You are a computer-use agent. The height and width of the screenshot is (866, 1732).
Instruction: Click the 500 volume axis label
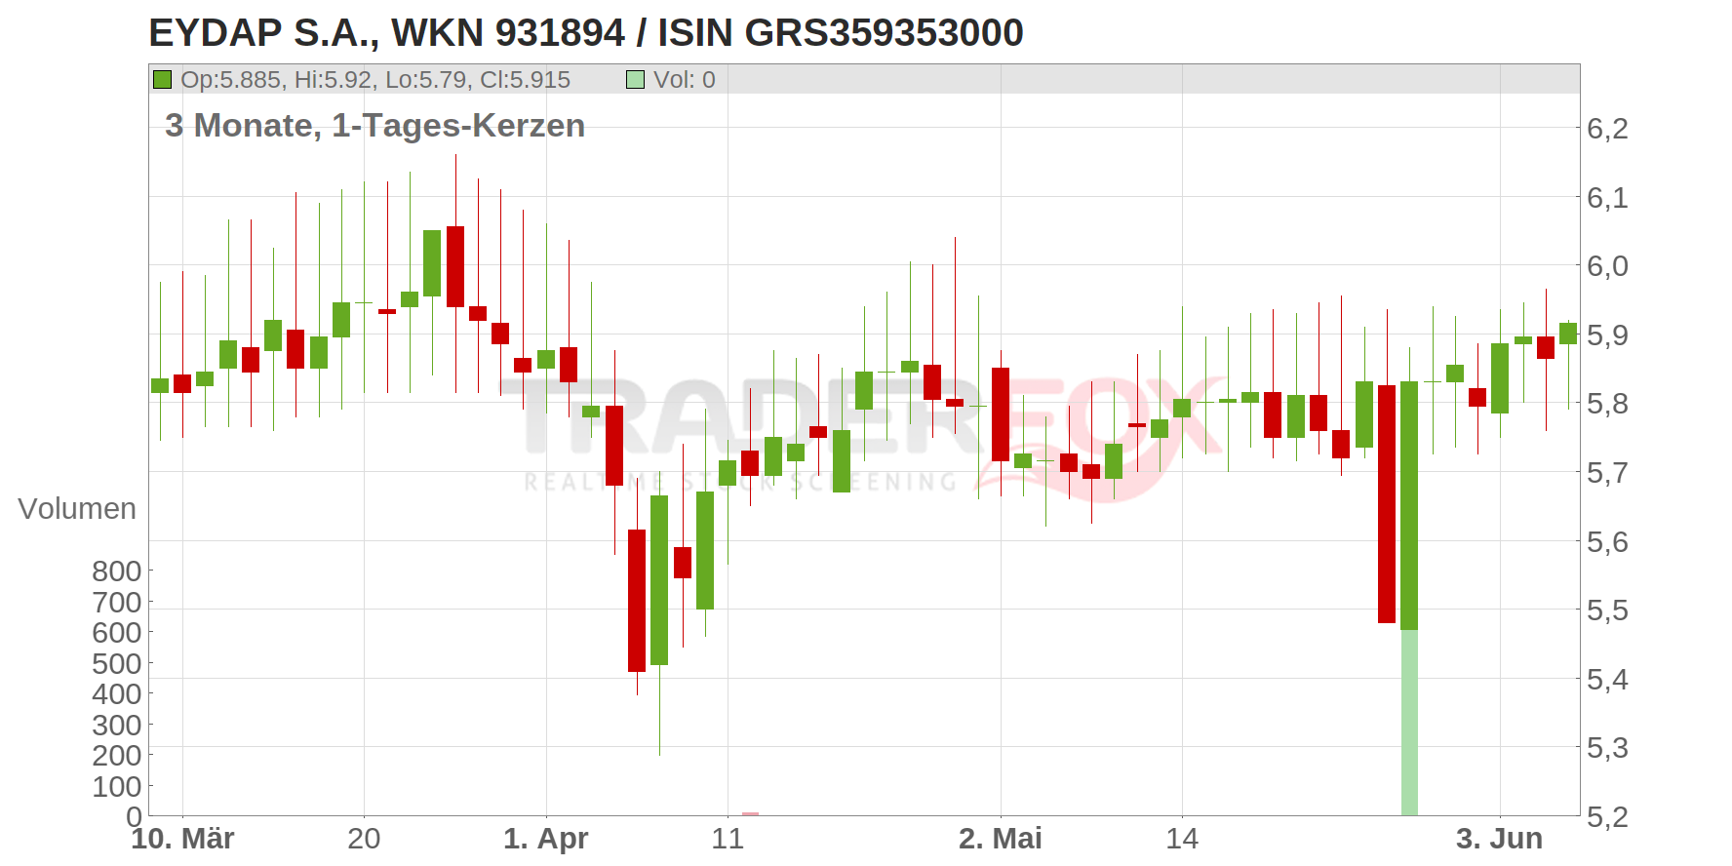click(117, 664)
